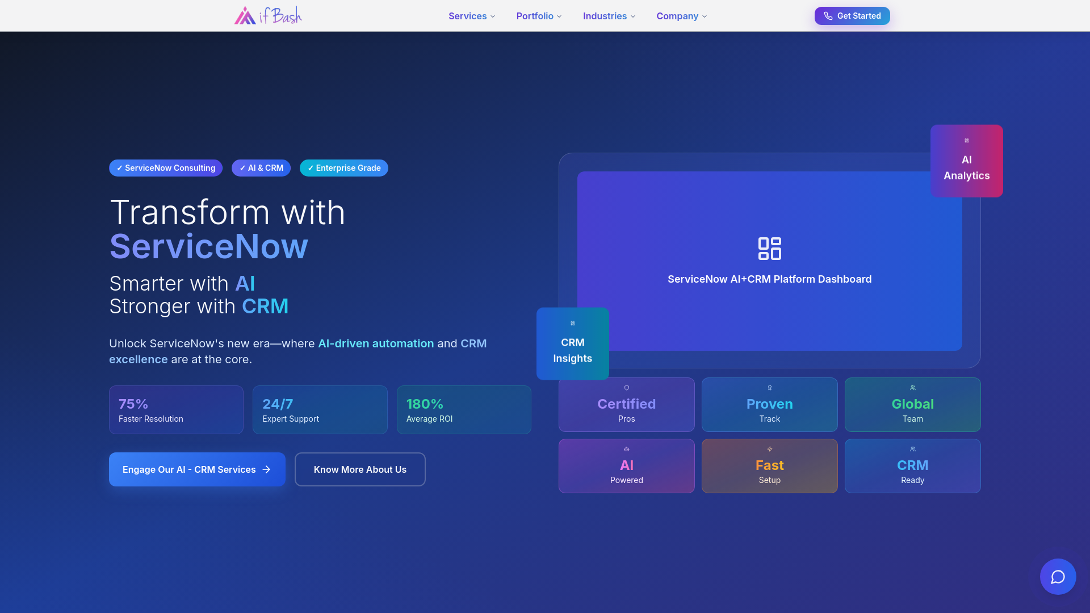Click the AI Analytics floating card
The image size is (1090, 613).
(x=966, y=161)
